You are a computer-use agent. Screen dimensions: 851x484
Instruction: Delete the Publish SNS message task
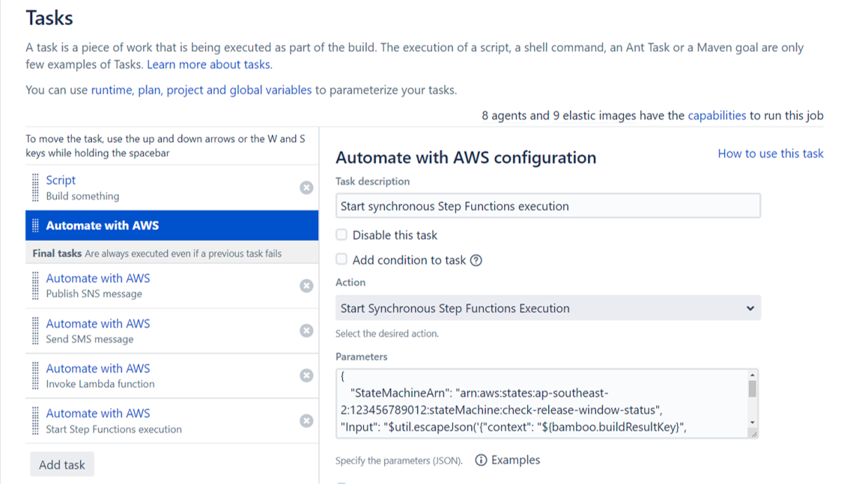(306, 285)
